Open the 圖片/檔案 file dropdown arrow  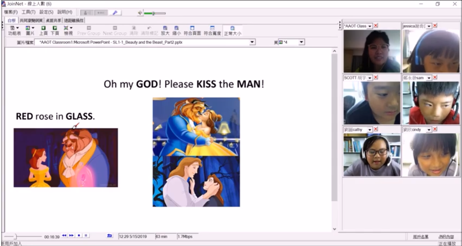click(x=252, y=42)
